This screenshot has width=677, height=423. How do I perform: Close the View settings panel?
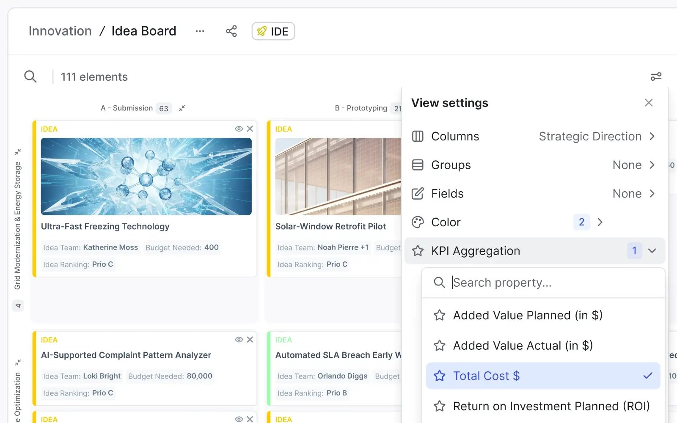(x=649, y=103)
